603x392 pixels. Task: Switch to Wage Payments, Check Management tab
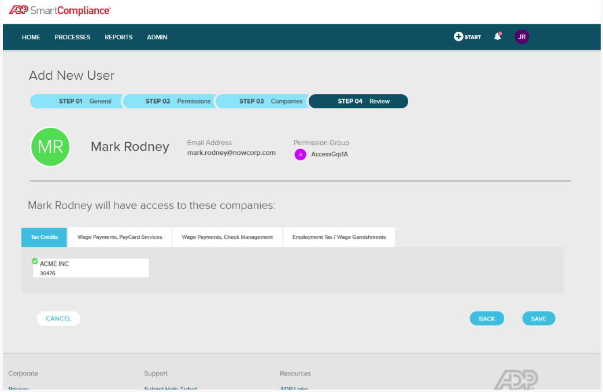[x=227, y=237]
